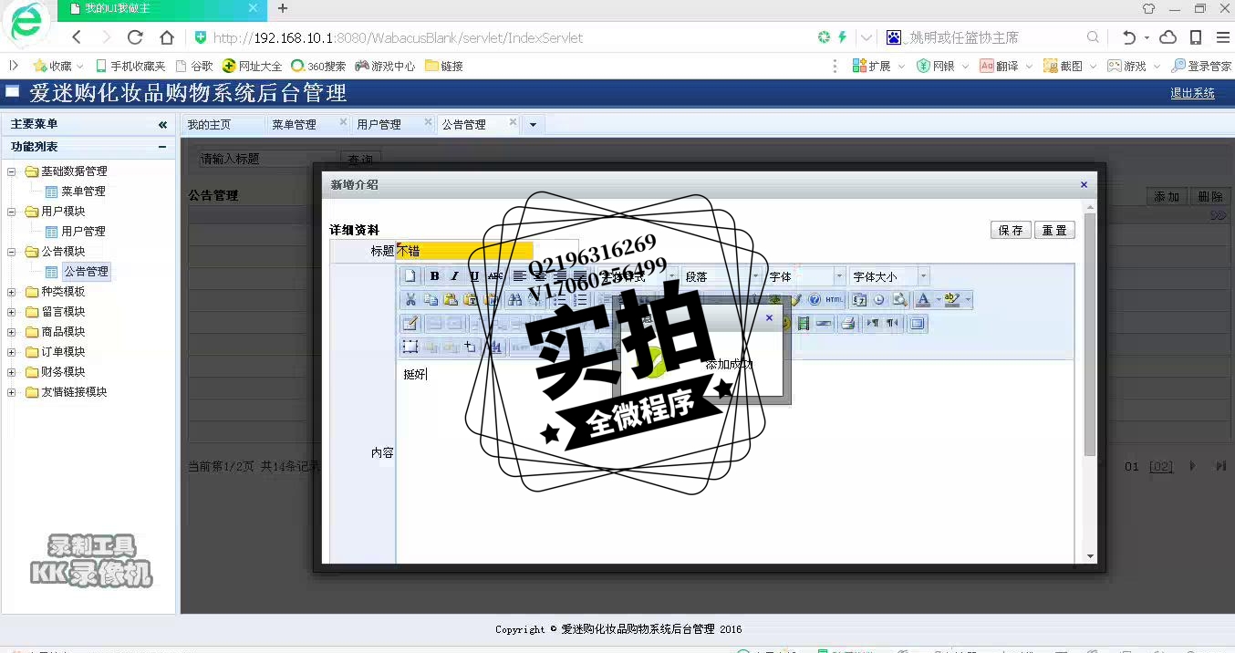Expand the 财务模块 tree node
Viewport: 1235px width, 653px height.
12,372
